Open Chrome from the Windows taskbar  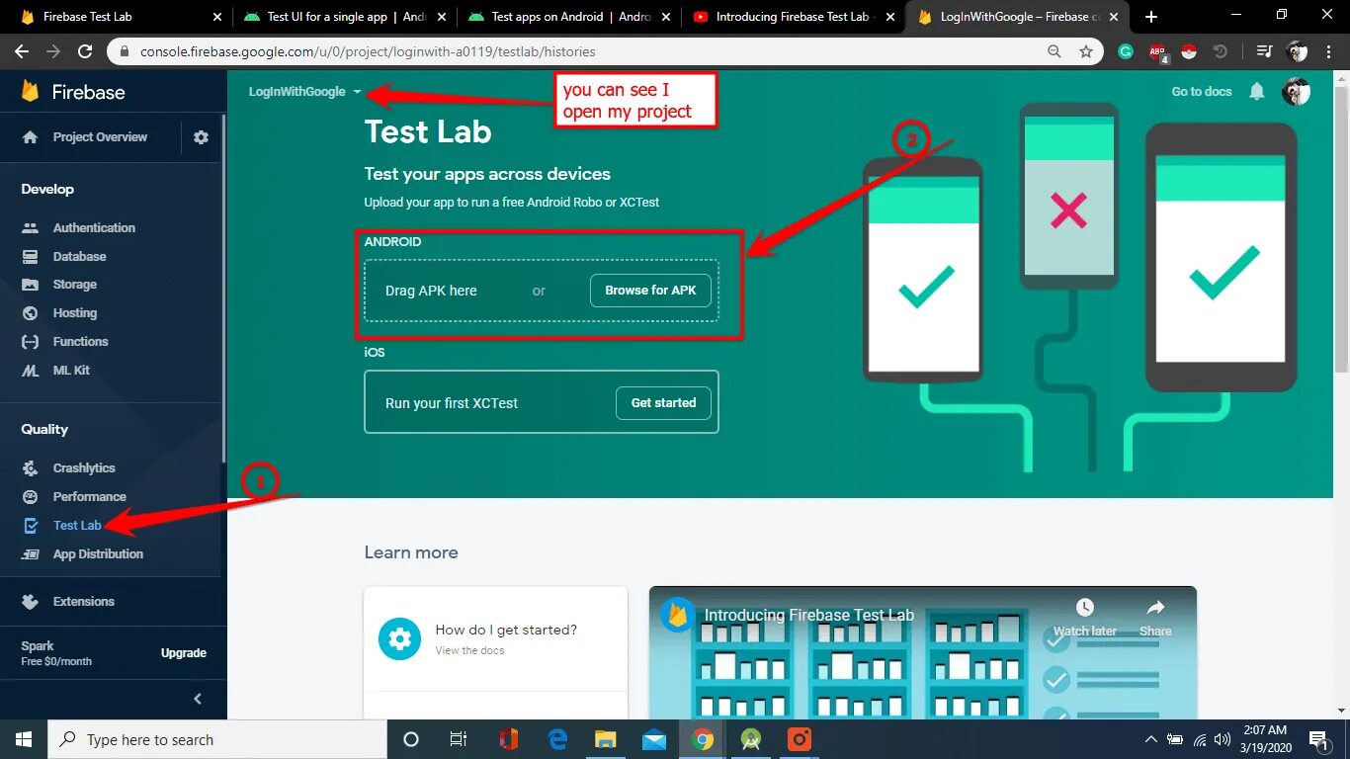pos(703,739)
